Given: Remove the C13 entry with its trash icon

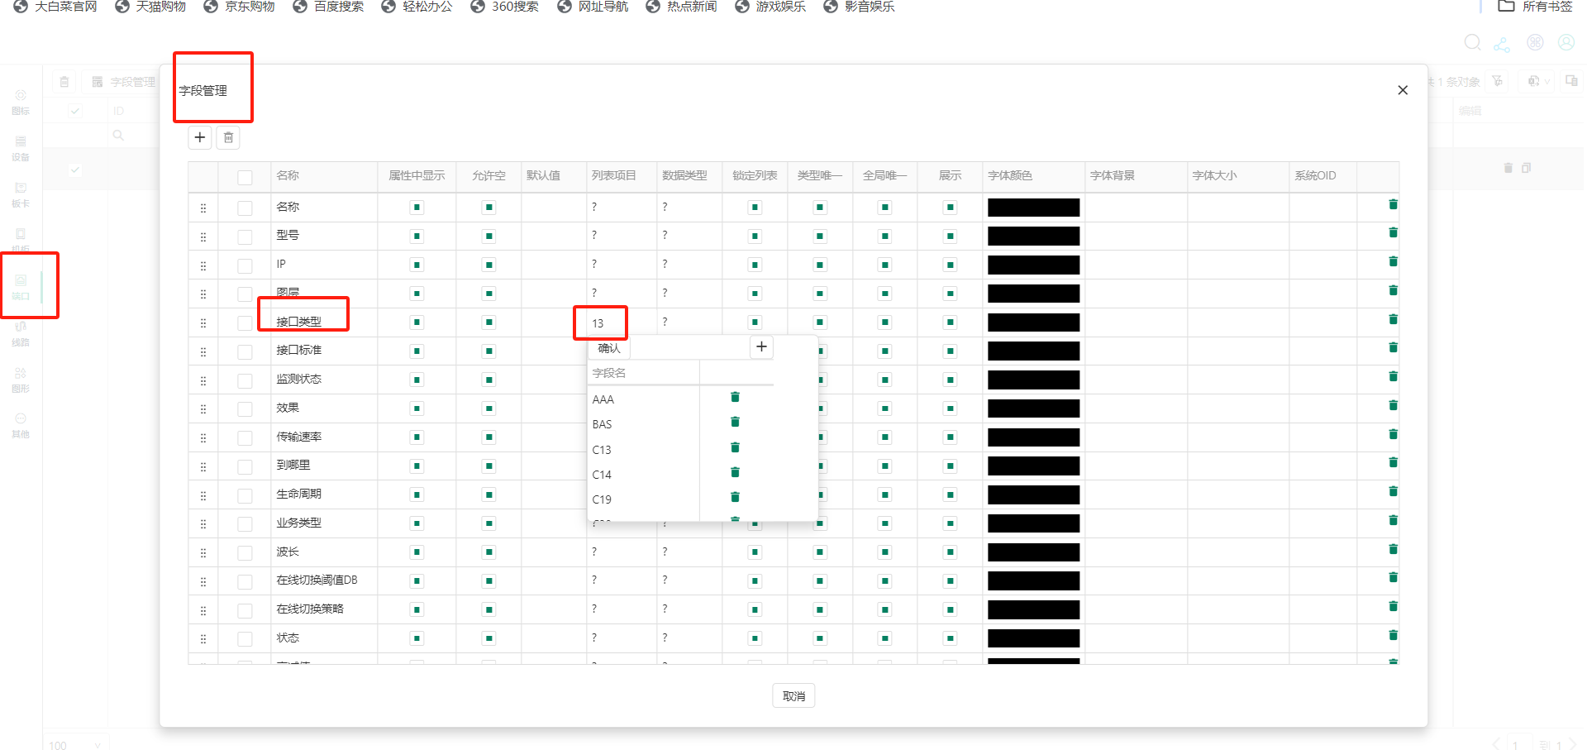Looking at the screenshot, I should [735, 448].
